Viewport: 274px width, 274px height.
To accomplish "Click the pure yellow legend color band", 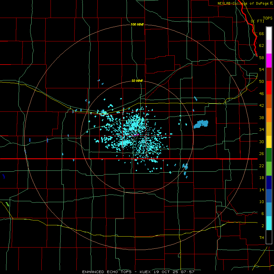I will (269, 142).
